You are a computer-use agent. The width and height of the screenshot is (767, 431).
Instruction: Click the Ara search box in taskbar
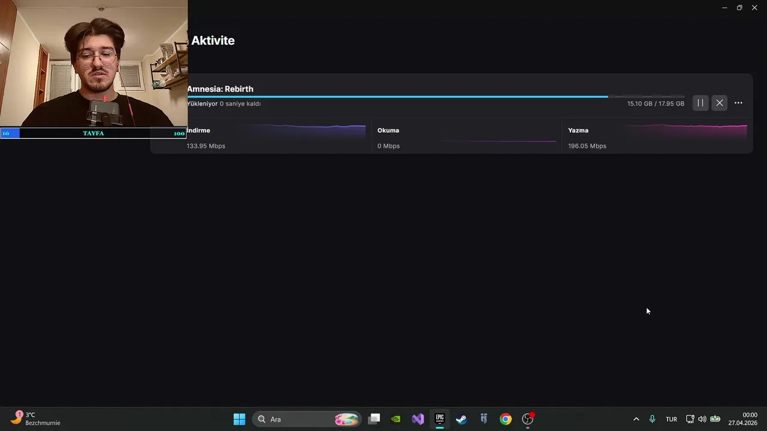point(307,419)
